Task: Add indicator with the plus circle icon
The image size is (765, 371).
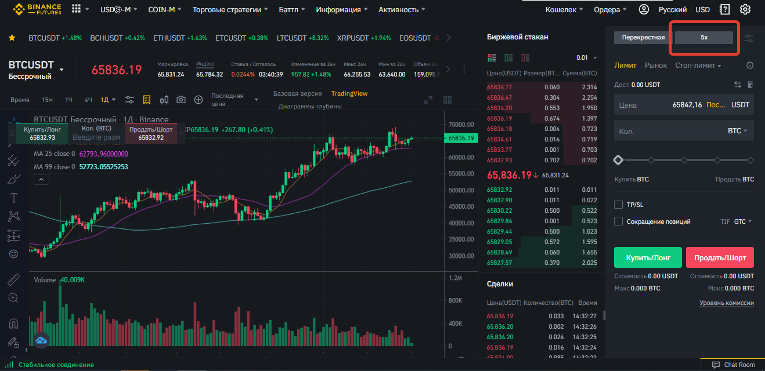Action: point(199,100)
